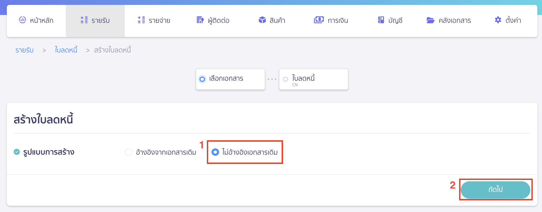Open the รายจ่าย navigation tab
The height and width of the screenshot is (212, 542).
154,20
